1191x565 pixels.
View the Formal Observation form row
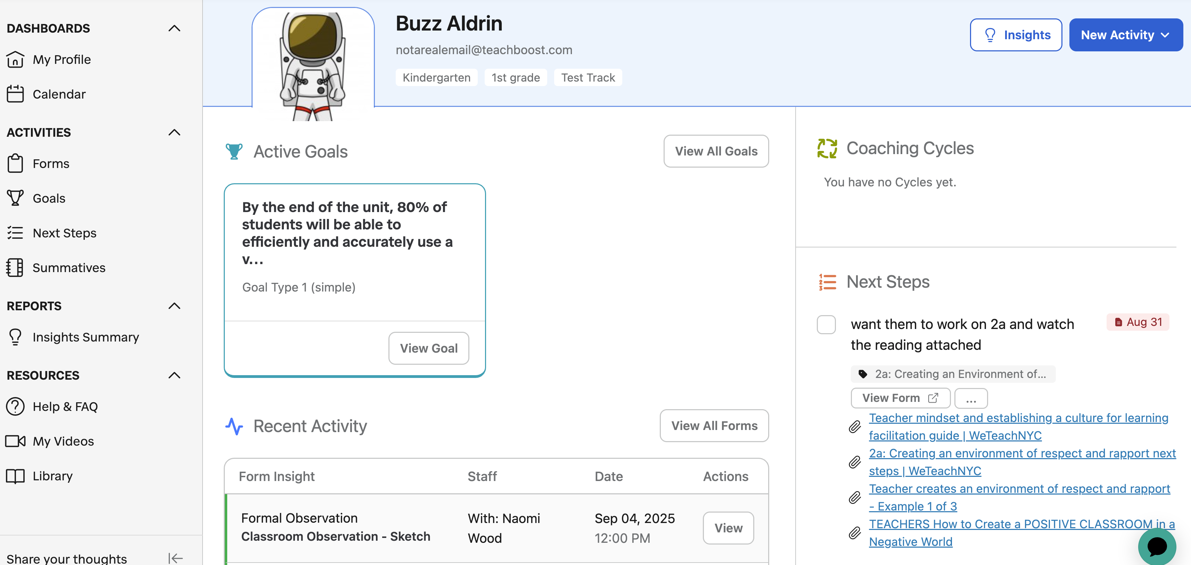[x=728, y=528]
